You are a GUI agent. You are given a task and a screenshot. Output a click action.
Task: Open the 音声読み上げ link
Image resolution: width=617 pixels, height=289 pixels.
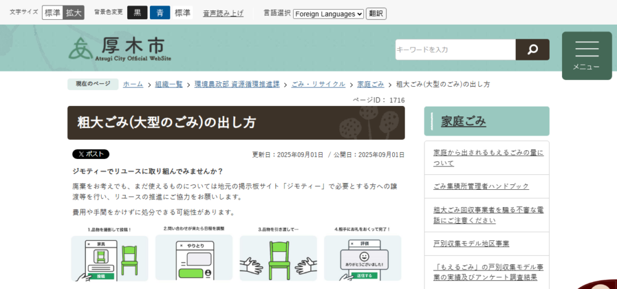[x=223, y=14]
